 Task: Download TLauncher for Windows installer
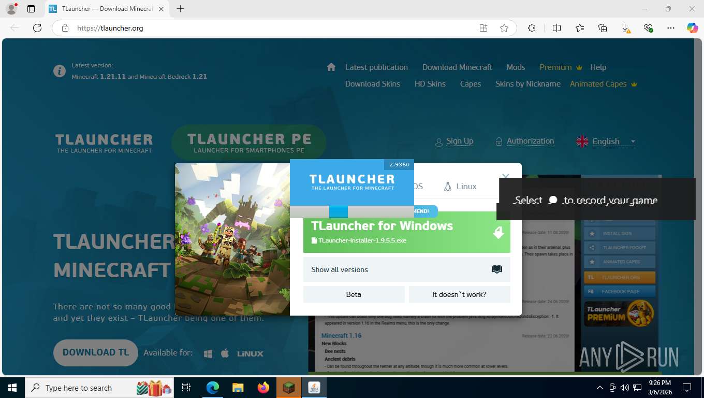click(407, 232)
